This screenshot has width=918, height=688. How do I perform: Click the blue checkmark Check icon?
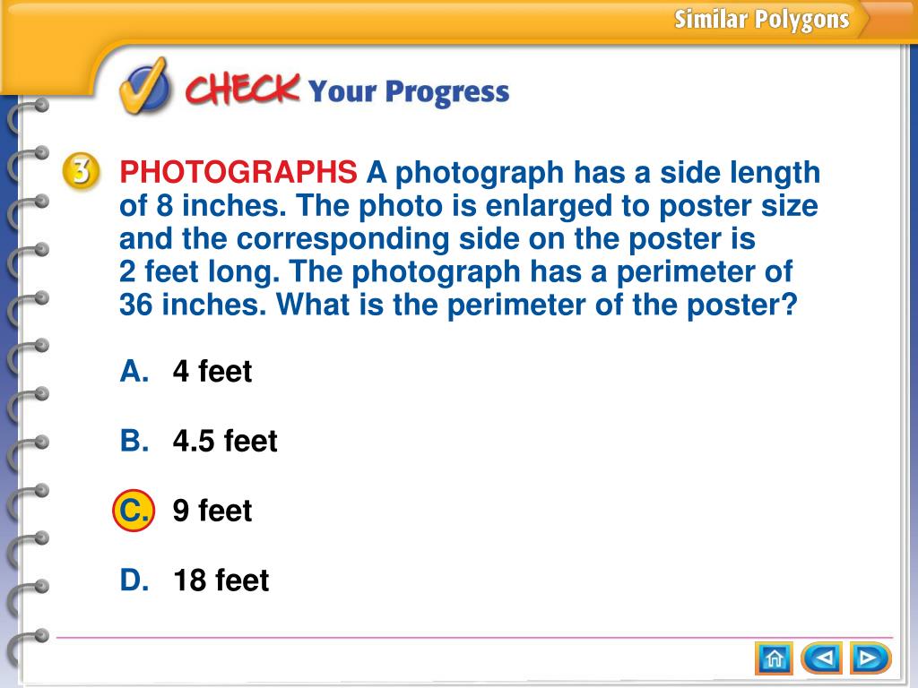[x=145, y=87]
